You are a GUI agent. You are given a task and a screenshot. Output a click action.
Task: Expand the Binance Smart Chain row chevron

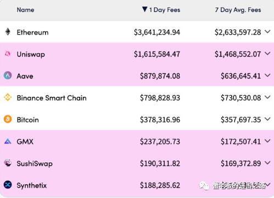click(267, 97)
